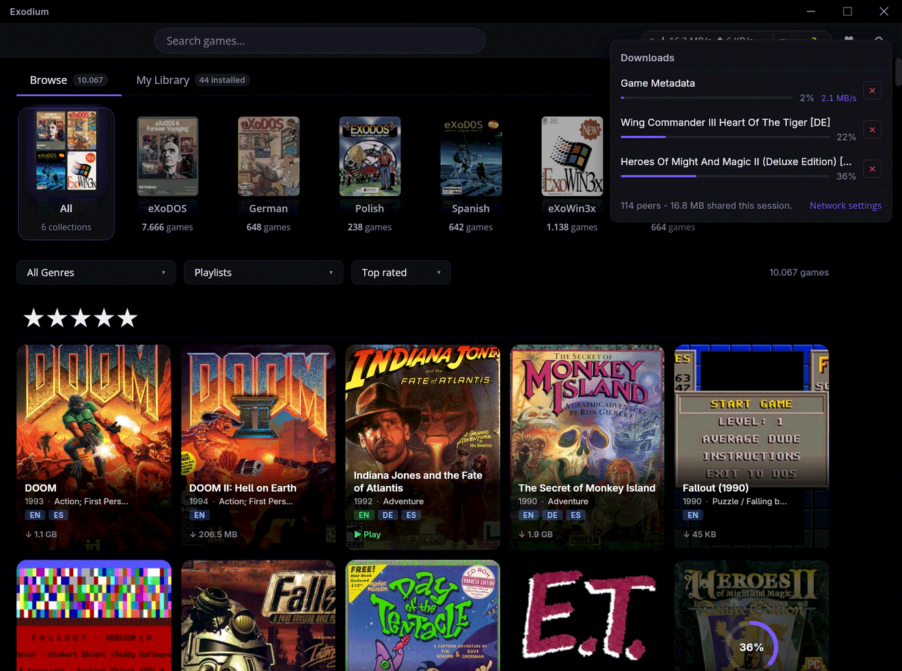Click the '10.067 games' results count
The width and height of the screenshot is (902, 671).
coord(799,272)
